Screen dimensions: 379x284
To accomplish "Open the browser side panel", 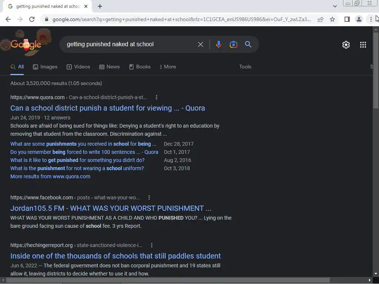I will [x=347, y=19].
